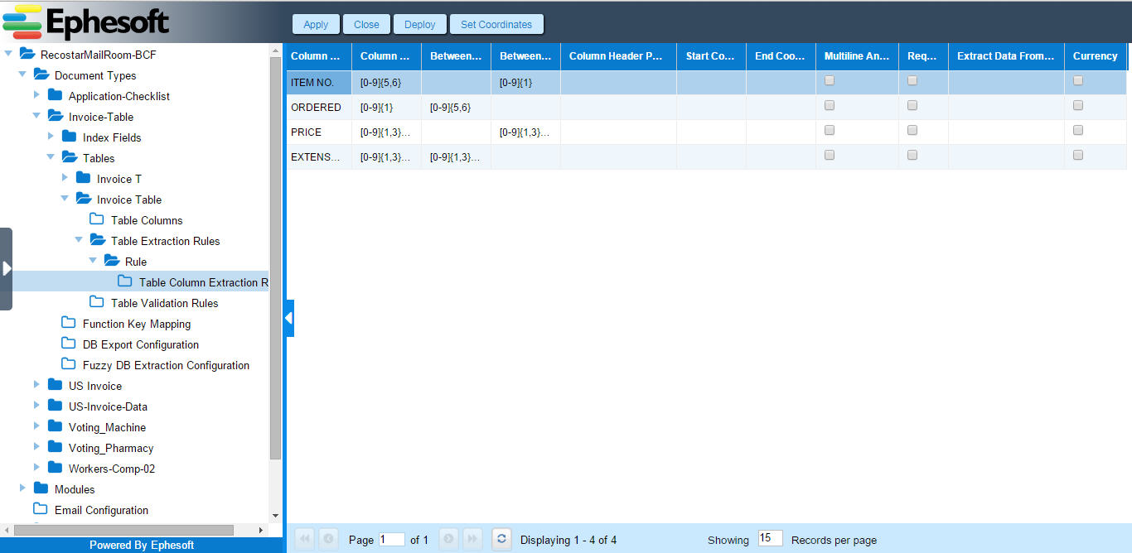The image size is (1132, 553).
Task: Toggle Multiline Anchor checkbox for PRICE row
Action: click(x=830, y=130)
